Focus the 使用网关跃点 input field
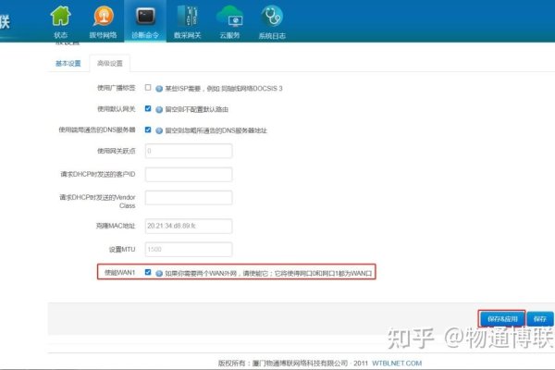 189,151
